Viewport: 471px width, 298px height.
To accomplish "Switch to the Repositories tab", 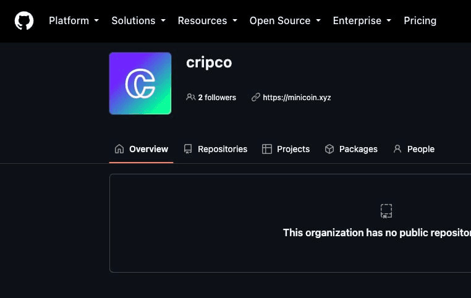I will [216, 149].
